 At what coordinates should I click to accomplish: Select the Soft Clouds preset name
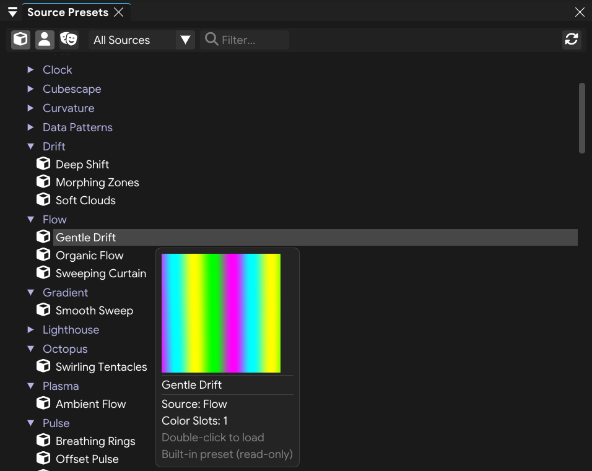85,201
